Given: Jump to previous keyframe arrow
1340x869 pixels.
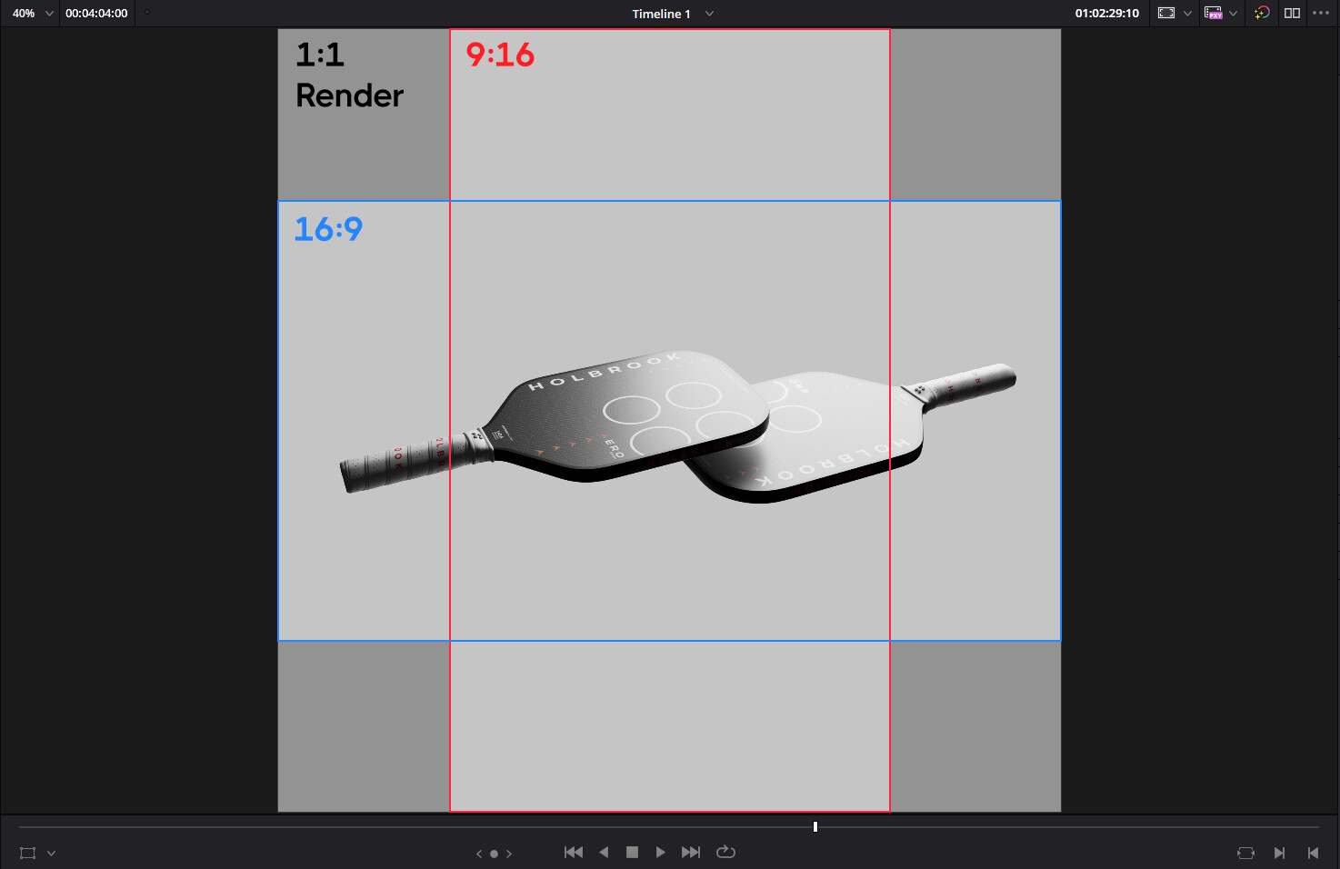Looking at the screenshot, I should 479,854.
